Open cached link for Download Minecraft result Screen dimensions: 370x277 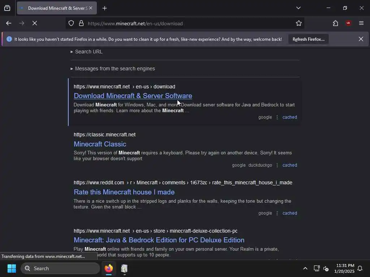coord(290,117)
